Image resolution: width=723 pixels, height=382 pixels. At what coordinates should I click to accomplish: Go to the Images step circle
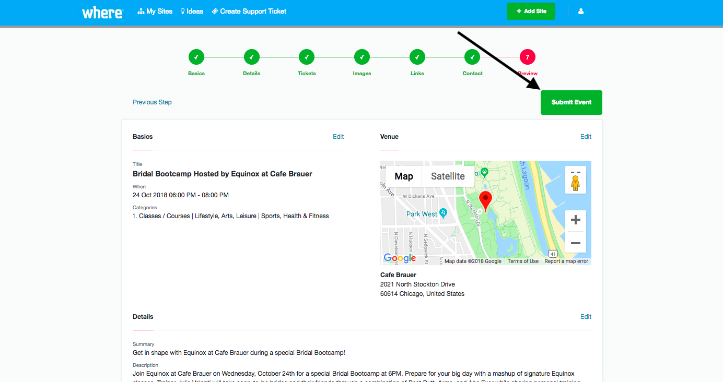click(x=362, y=57)
